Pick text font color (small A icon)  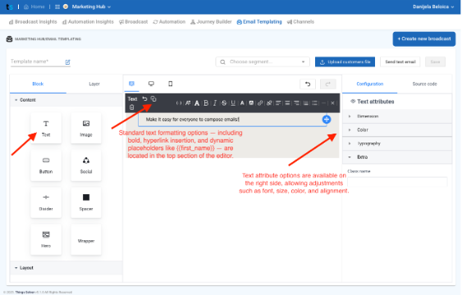242,103
